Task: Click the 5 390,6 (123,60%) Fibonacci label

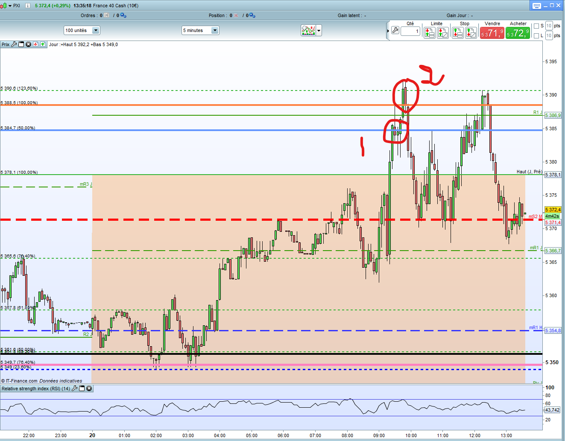Action: click(x=19, y=88)
